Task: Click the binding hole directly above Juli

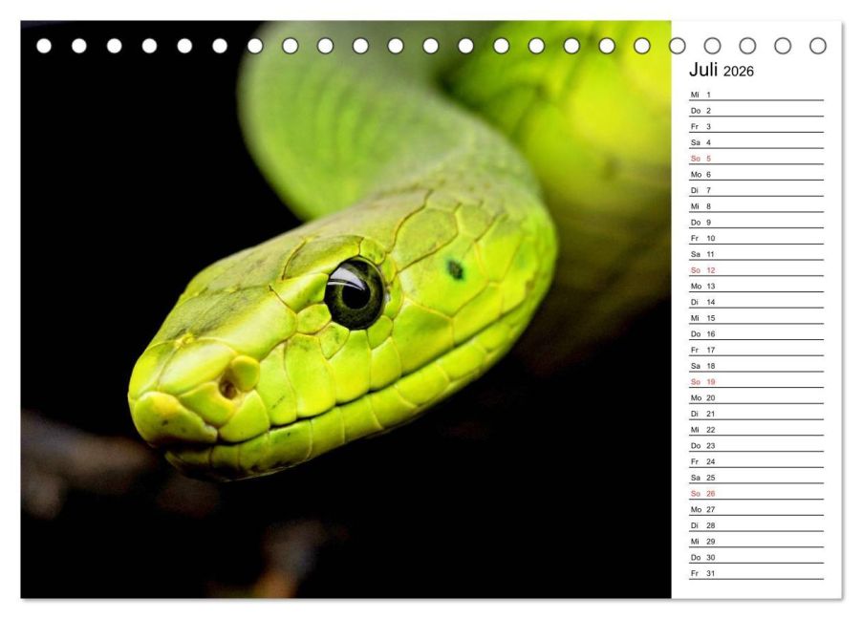Action: coord(712,46)
